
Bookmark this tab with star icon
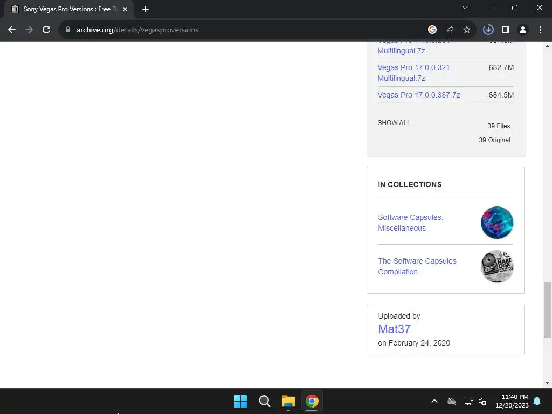click(x=467, y=30)
